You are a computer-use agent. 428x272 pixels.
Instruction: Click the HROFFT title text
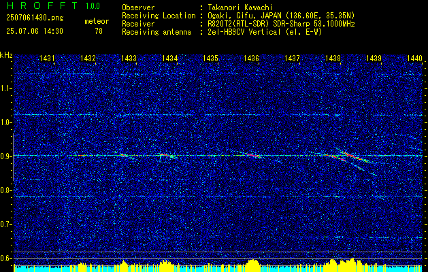43,5
